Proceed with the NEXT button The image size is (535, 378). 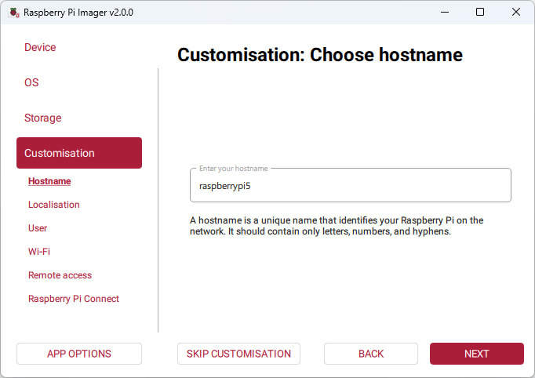click(x=476, y=354)
